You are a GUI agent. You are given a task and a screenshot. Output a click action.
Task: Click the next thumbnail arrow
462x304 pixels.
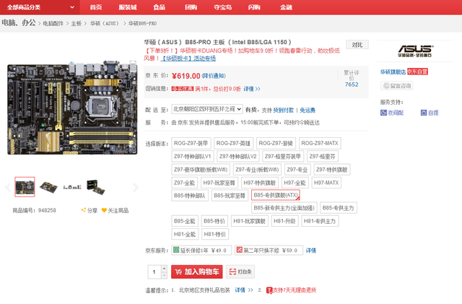[x=136, y=187]
